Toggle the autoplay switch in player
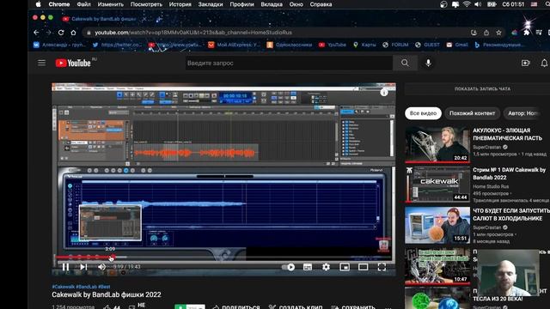 [x=289, y=267]
